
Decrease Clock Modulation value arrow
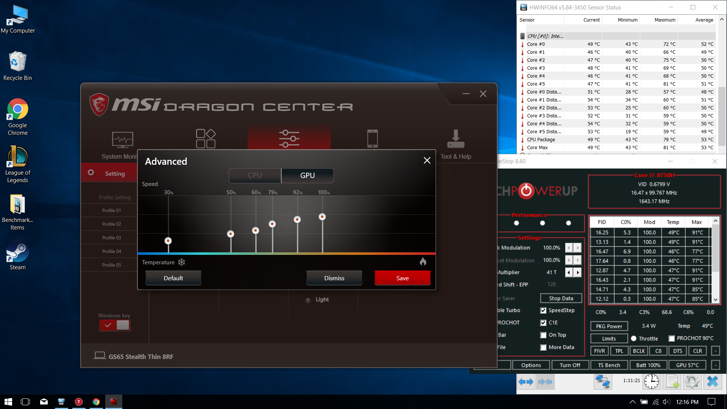[569, 248]
